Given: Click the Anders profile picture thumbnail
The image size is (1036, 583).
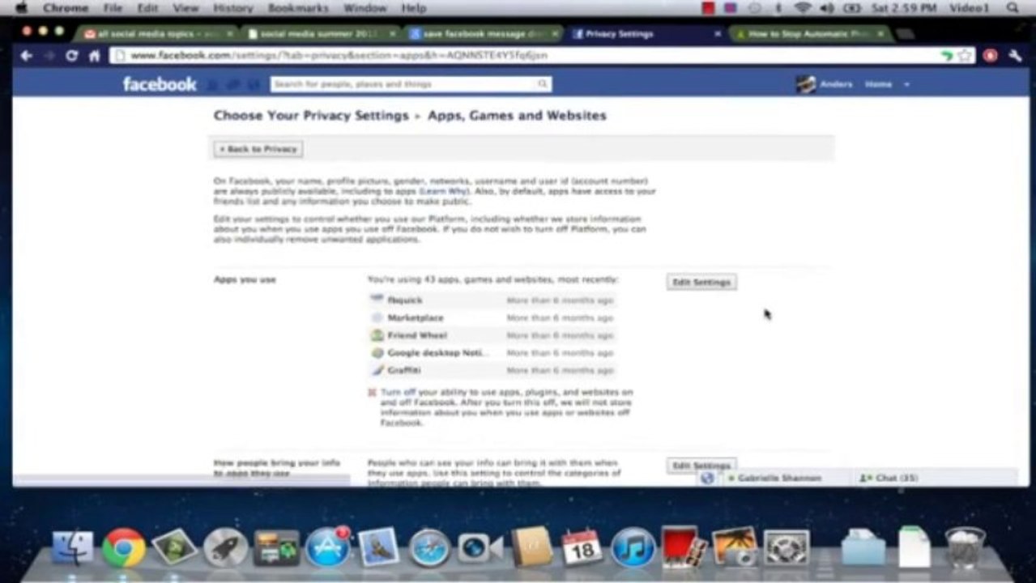Looking at the screenshot, I should click(805, 84).
